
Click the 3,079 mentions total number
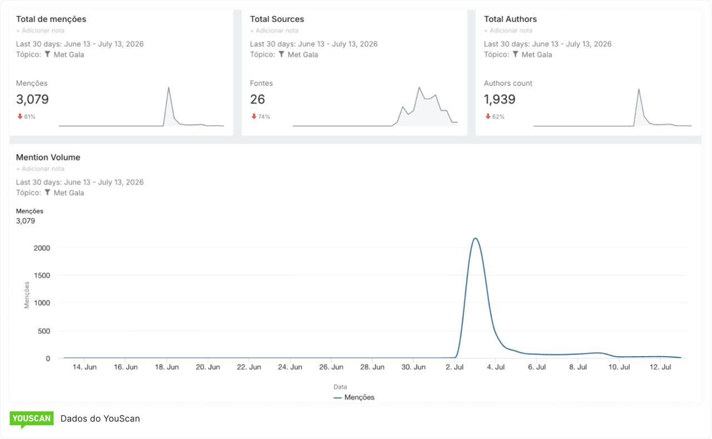coord(32,100)
